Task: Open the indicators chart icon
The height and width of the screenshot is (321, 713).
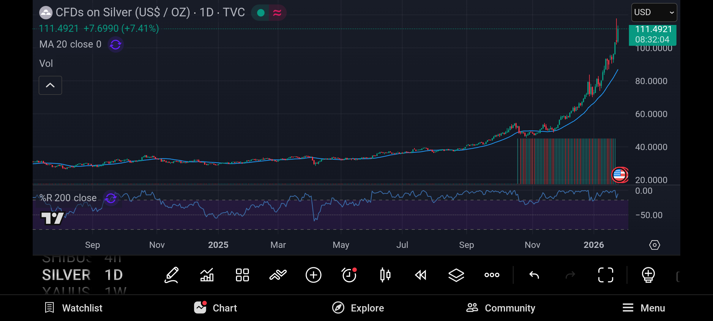Action: point(207,275)
